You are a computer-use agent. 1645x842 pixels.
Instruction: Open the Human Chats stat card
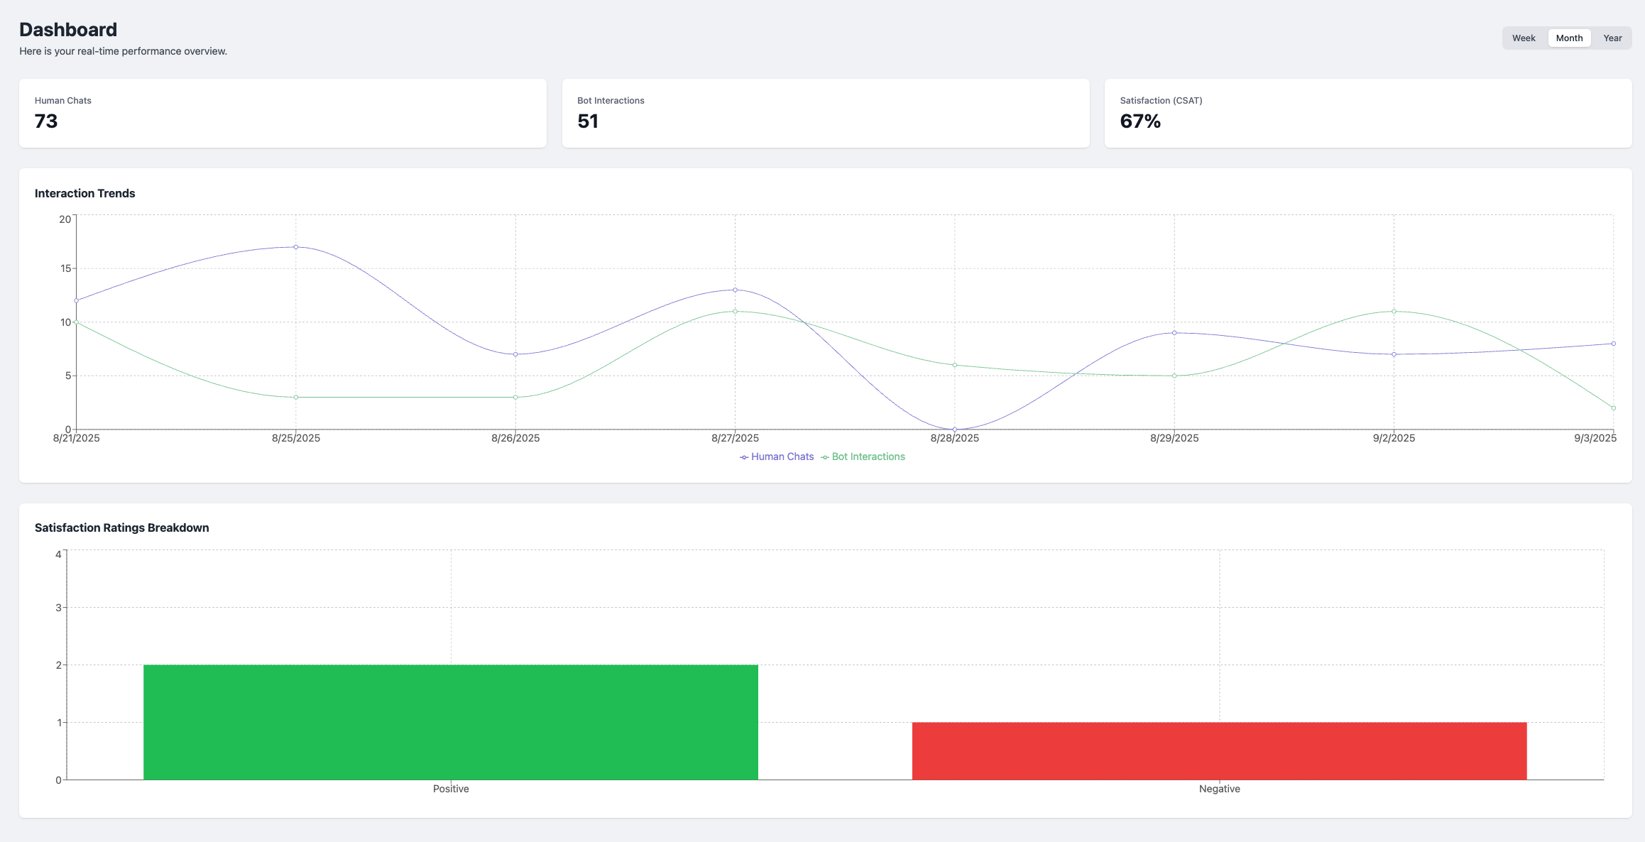[283, 113]
